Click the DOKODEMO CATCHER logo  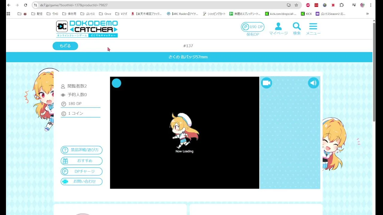(x=87, y=29)
